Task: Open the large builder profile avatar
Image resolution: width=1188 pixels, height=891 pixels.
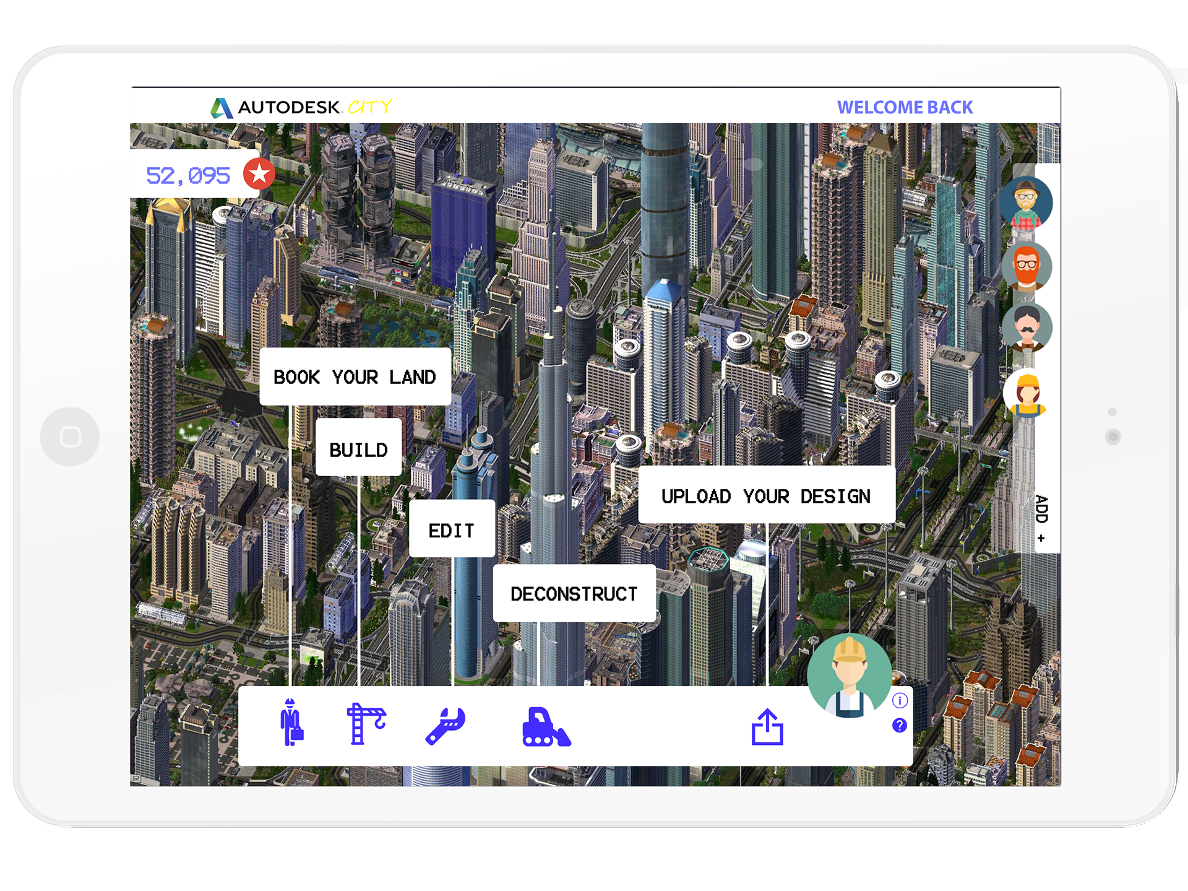Action: point(849,676)
